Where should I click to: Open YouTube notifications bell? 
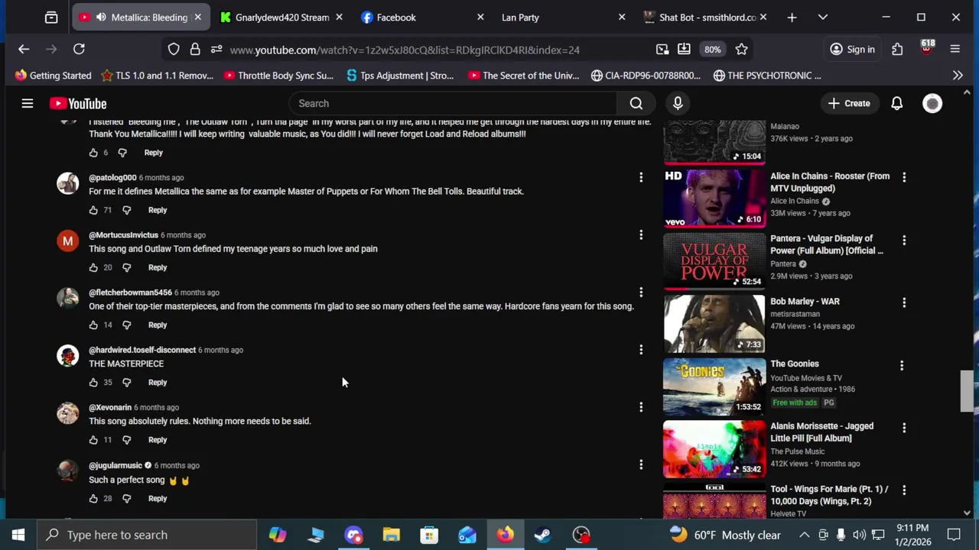point(896,103)
